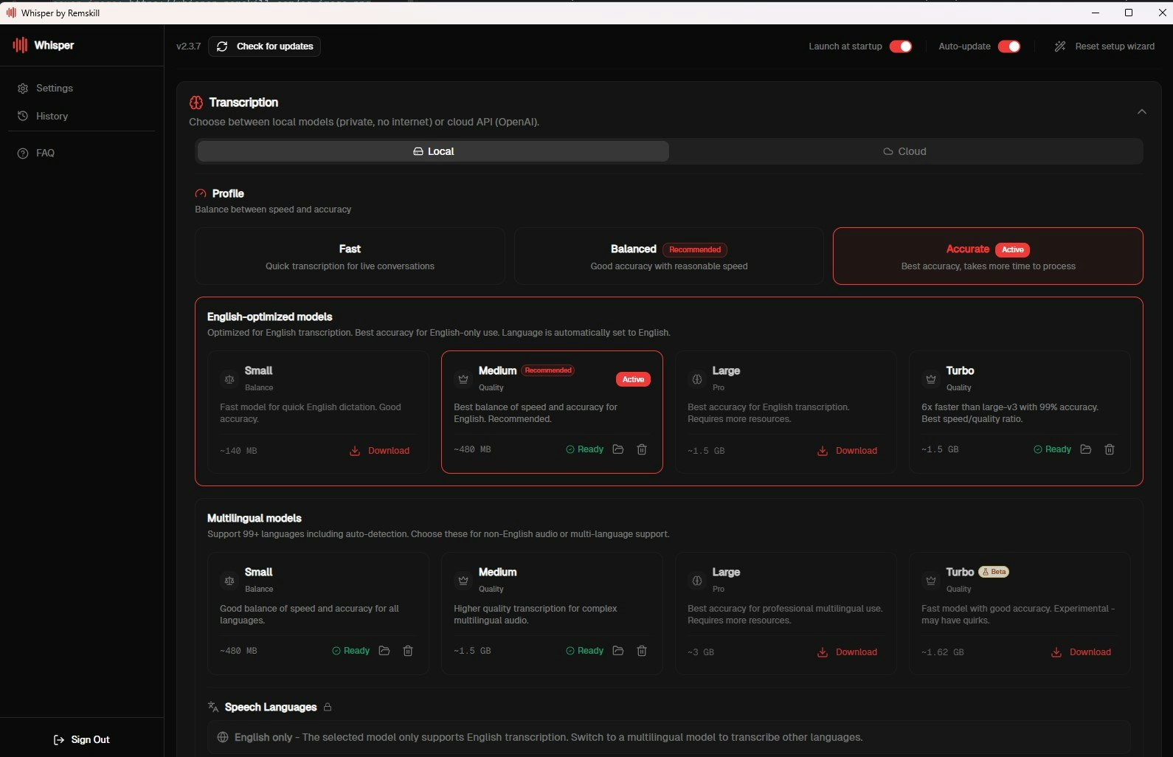
Task: Open folder for English Turbo model
Action: pyautogui.click(x=1086, y=449)
